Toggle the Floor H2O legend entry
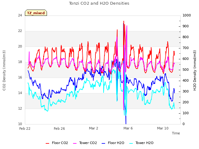This screenshot has height=149, width=199. (113, 143)
